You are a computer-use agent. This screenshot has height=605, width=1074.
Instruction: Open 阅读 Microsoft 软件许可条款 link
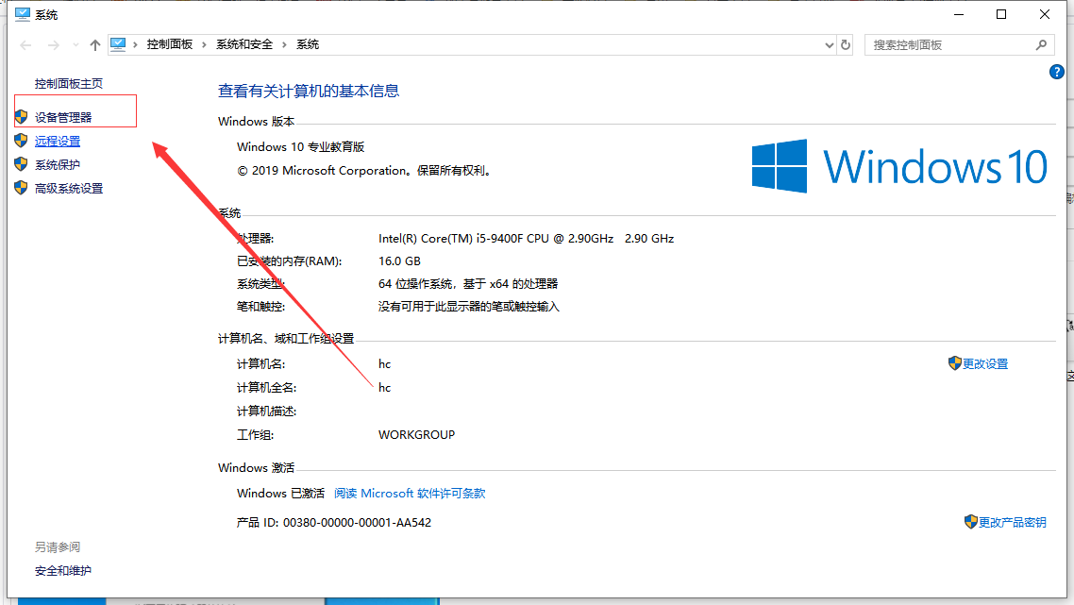pyautogui.click(x=410, y=494)
